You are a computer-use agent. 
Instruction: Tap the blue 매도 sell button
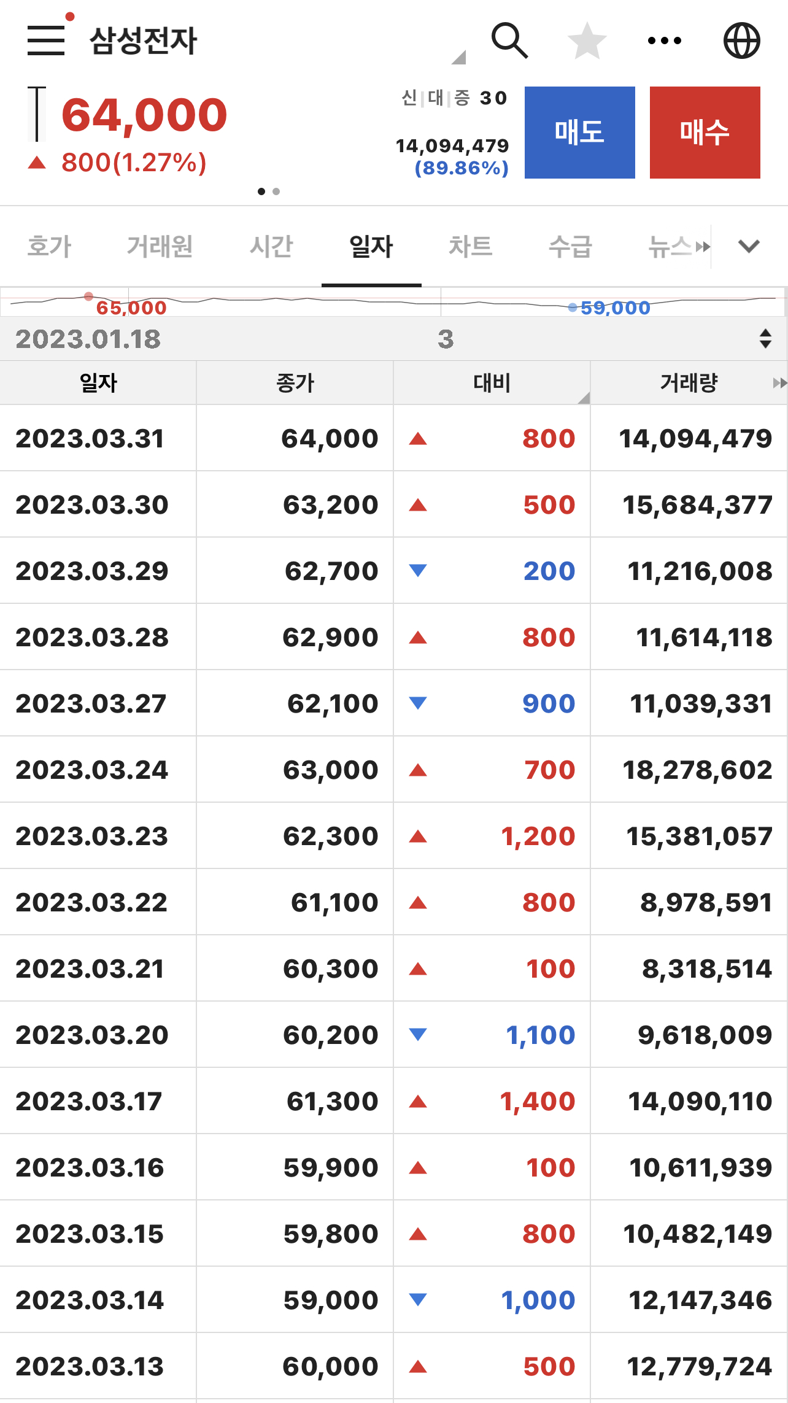(580, 133)
